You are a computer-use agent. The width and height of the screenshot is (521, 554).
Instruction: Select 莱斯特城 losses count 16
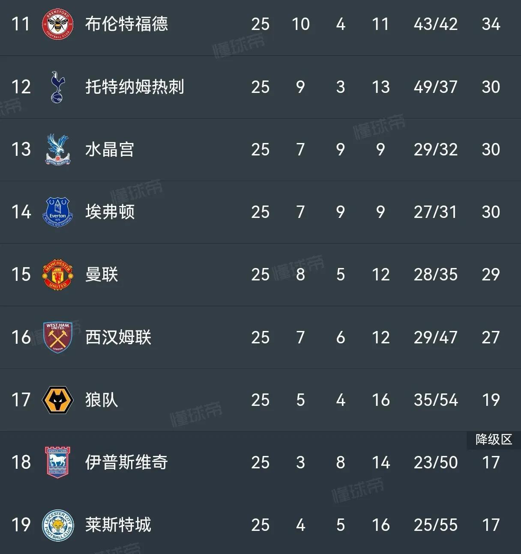click(380, 525)
